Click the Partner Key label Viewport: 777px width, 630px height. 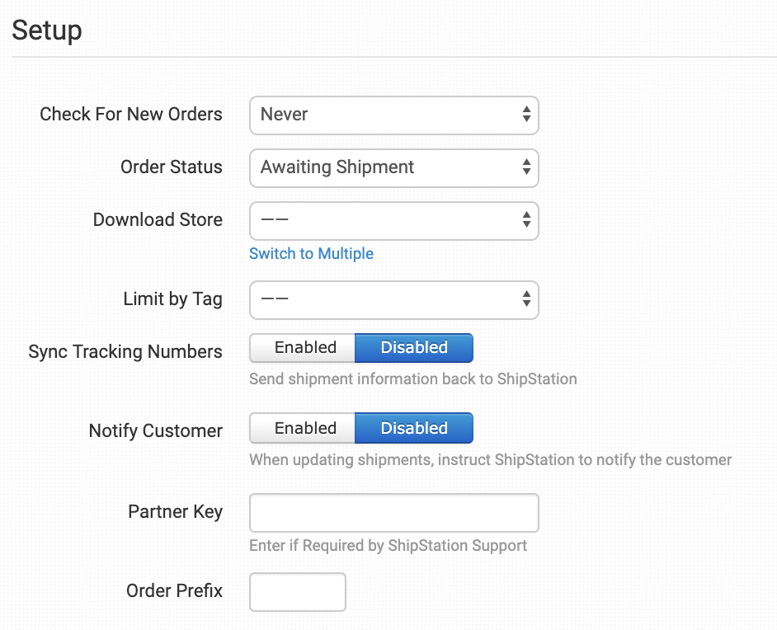(x=175, y=512)
